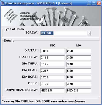
Task: Click the application icon in title bar
Action: 2,3
